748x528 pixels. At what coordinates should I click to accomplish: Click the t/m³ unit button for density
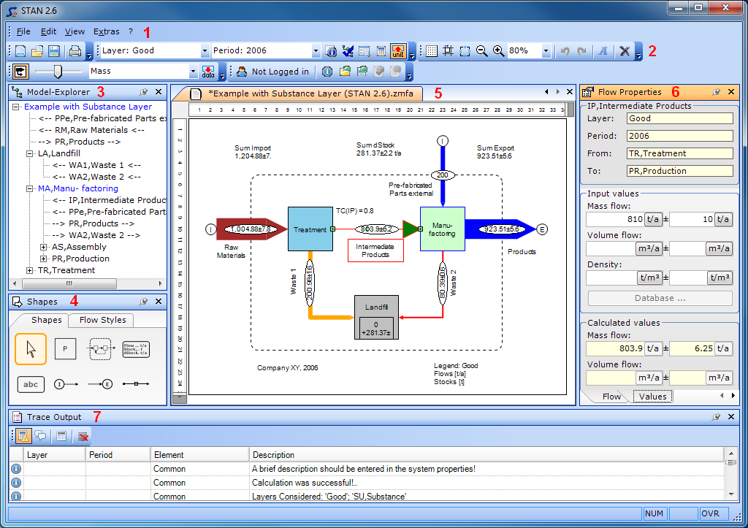coord(649,278)
